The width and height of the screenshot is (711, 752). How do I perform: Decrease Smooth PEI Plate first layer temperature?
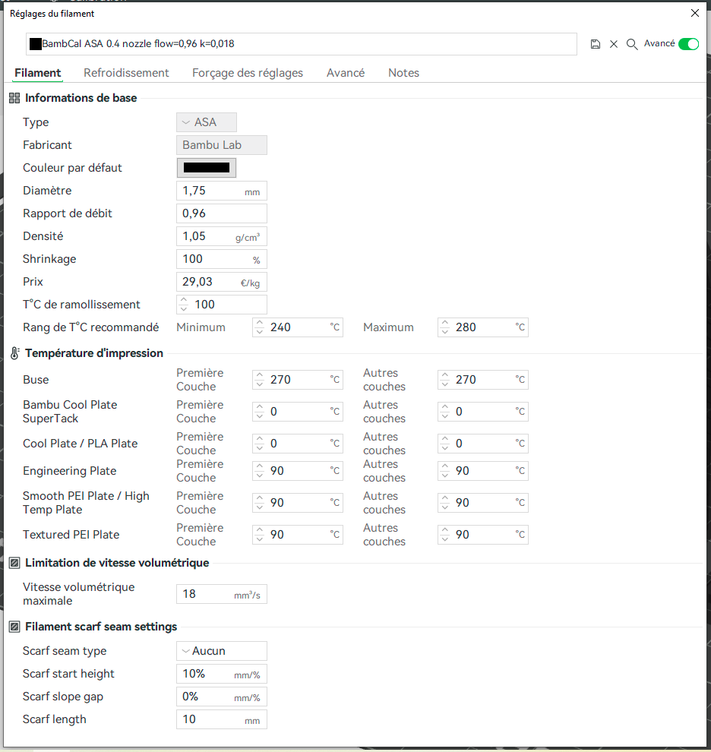pyautogui.click(x=260, y=507)
